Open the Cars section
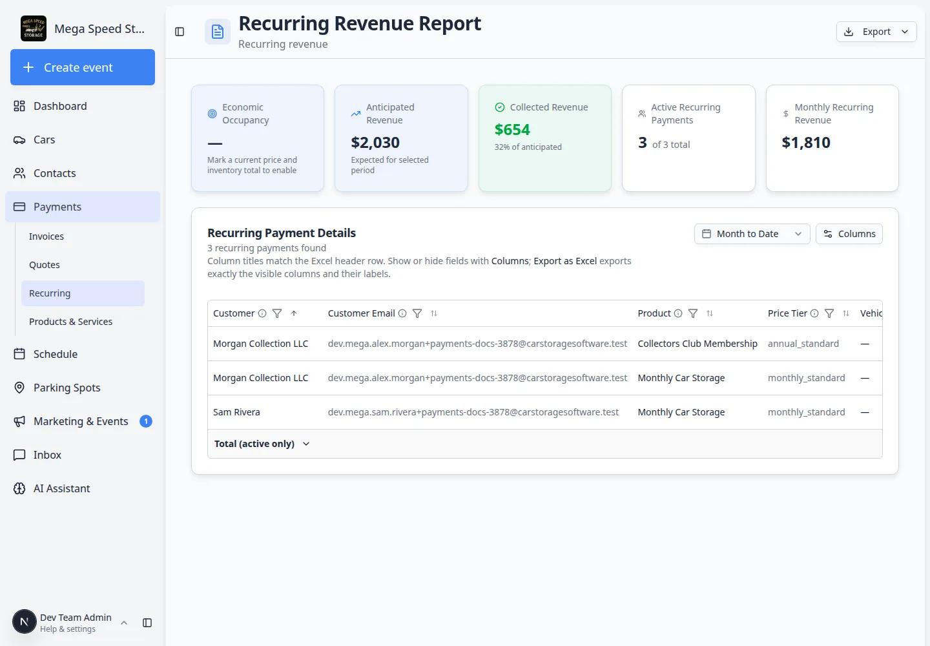The width and height of the screenshot is (930, 646). [x=83, y=140]
